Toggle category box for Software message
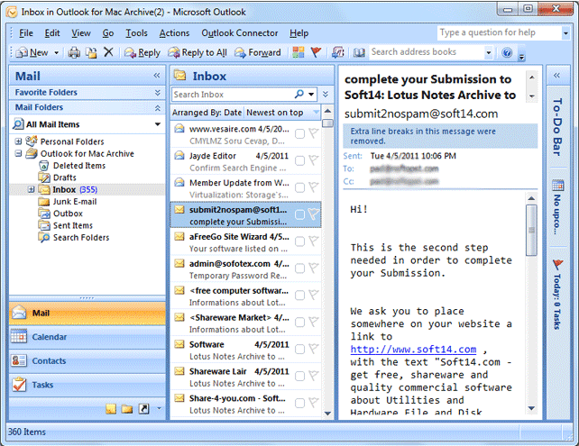 click(x=299, y=349)
